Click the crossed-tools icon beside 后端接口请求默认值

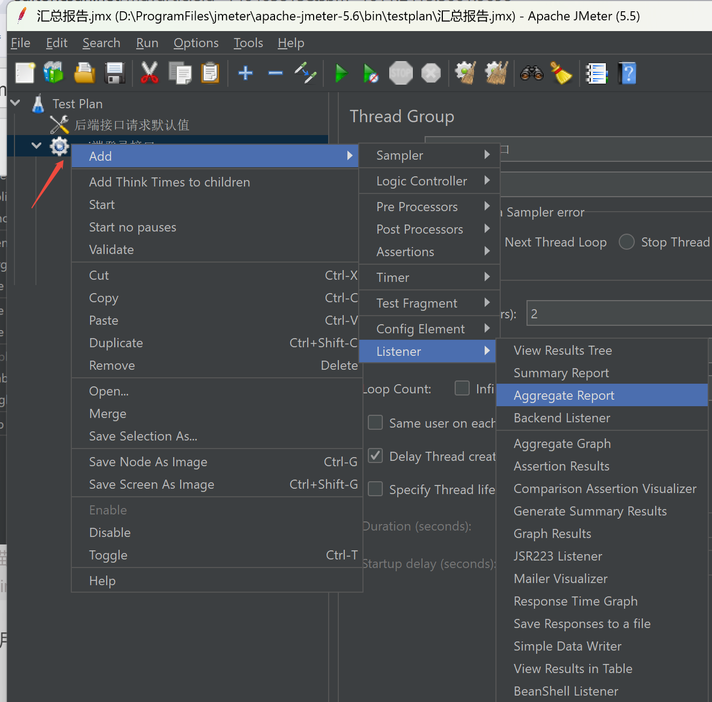(x=60, y=125)
